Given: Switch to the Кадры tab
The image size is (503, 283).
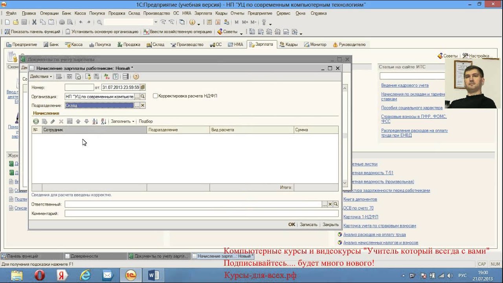Looking at the screenshot, I should [288, 44].
